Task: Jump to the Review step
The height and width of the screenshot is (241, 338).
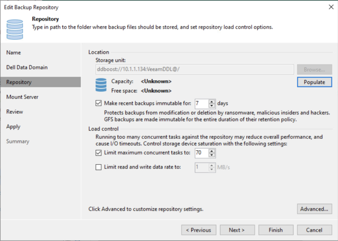Action: 14,111
